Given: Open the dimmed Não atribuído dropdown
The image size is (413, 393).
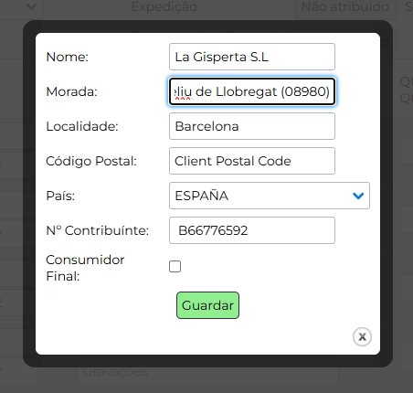Looking at the screenshot, I should click(346, 6).
